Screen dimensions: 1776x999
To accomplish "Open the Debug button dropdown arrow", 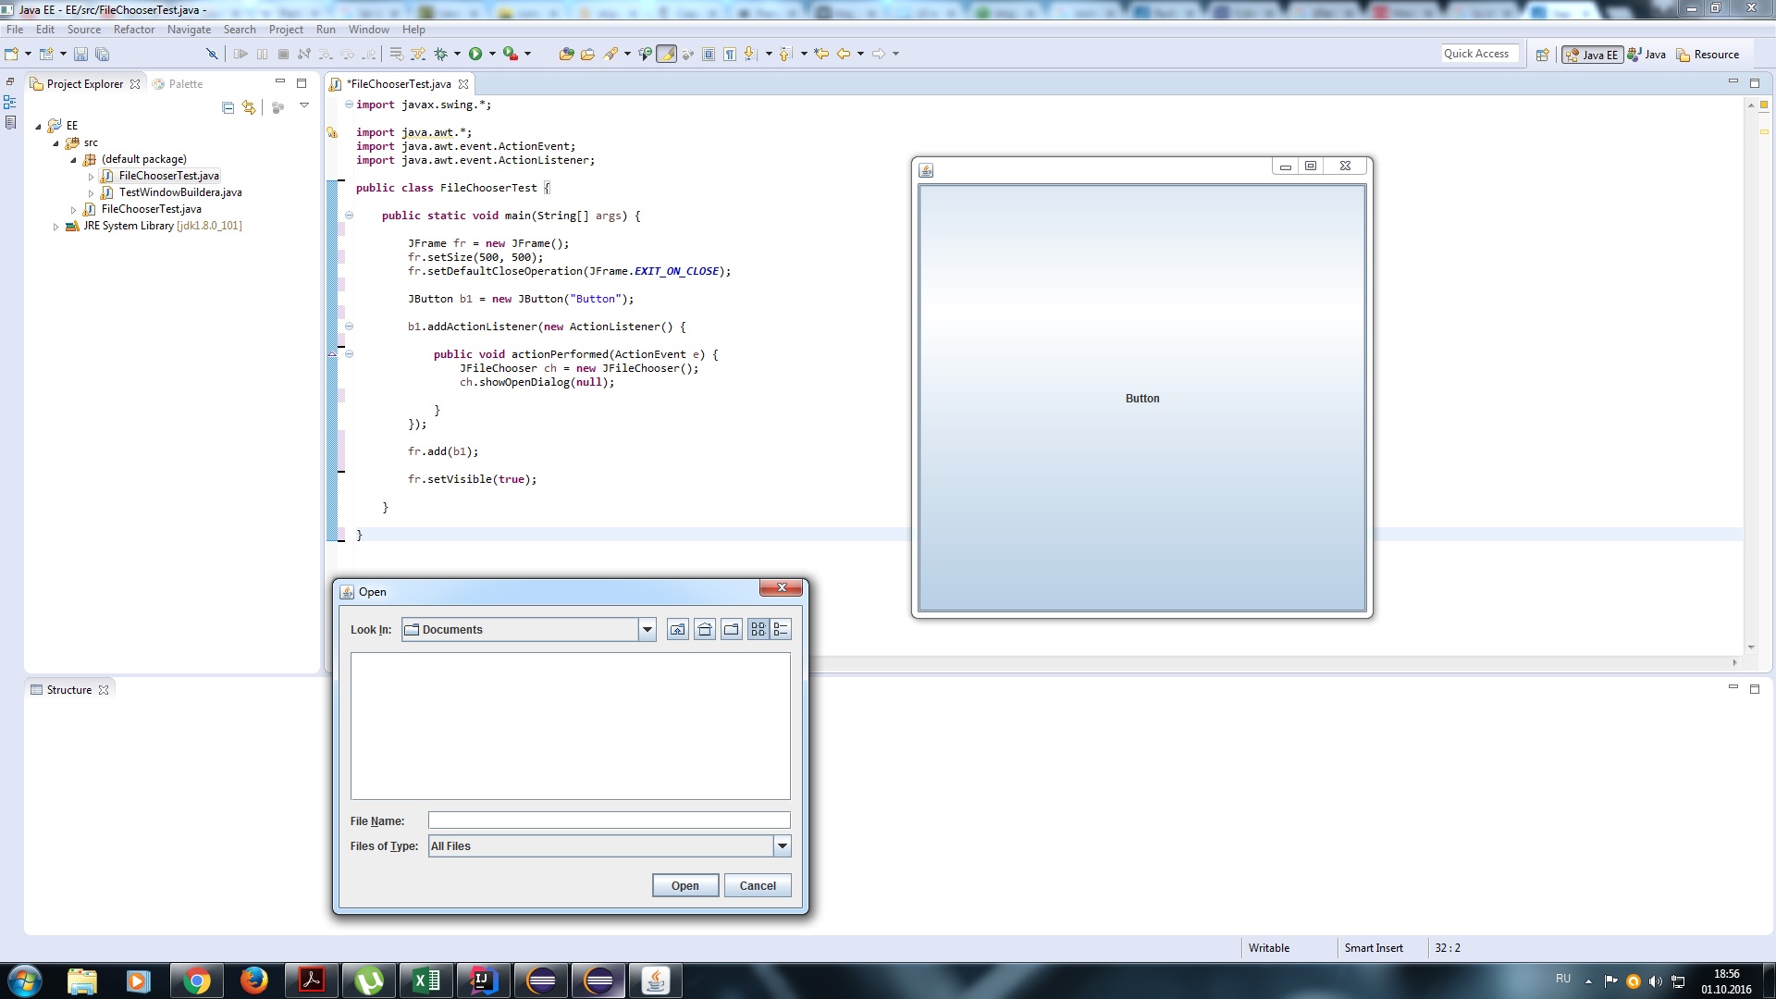I will (x=457, y=54).
